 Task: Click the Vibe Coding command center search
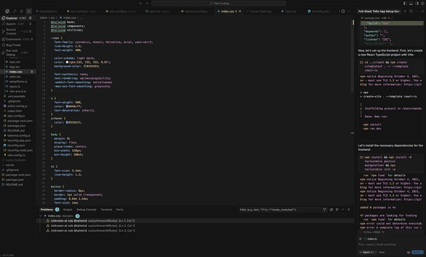(x=219, y=3)
